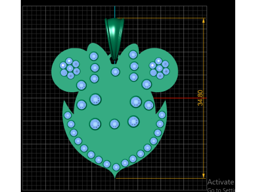Select center gem of right ear flower cluster

[159, 68]
